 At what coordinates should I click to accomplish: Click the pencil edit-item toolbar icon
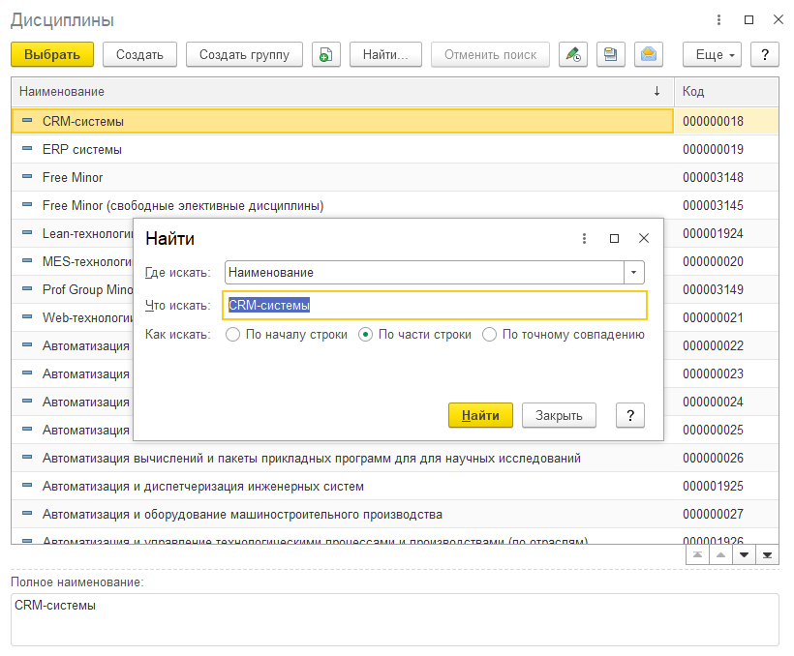click(573, 54)
